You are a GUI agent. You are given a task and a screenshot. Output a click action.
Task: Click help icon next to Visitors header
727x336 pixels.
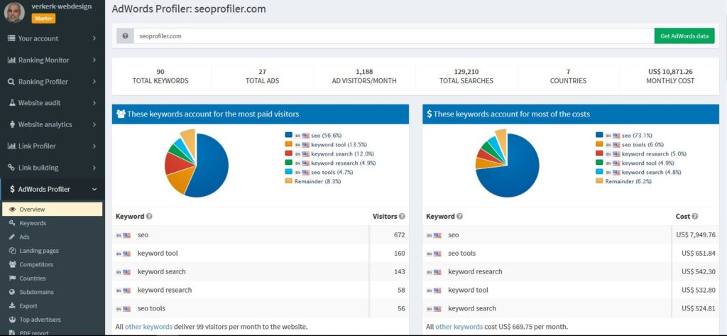402,216
